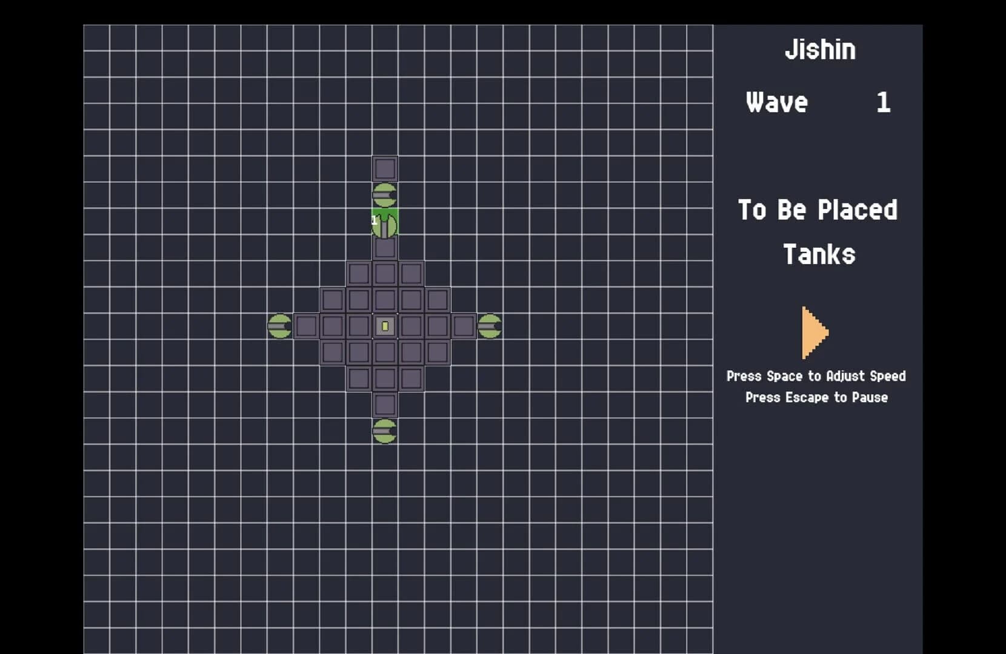Viewport: 1006px width, 654px height.
Task: Click the topmost wall block of the diamond
Action: click(x=386, y=168)
